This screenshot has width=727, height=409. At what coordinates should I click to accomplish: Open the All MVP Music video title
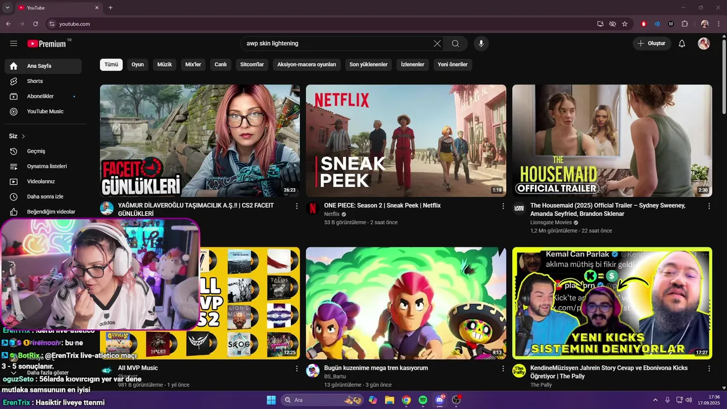tap(138, 368)
